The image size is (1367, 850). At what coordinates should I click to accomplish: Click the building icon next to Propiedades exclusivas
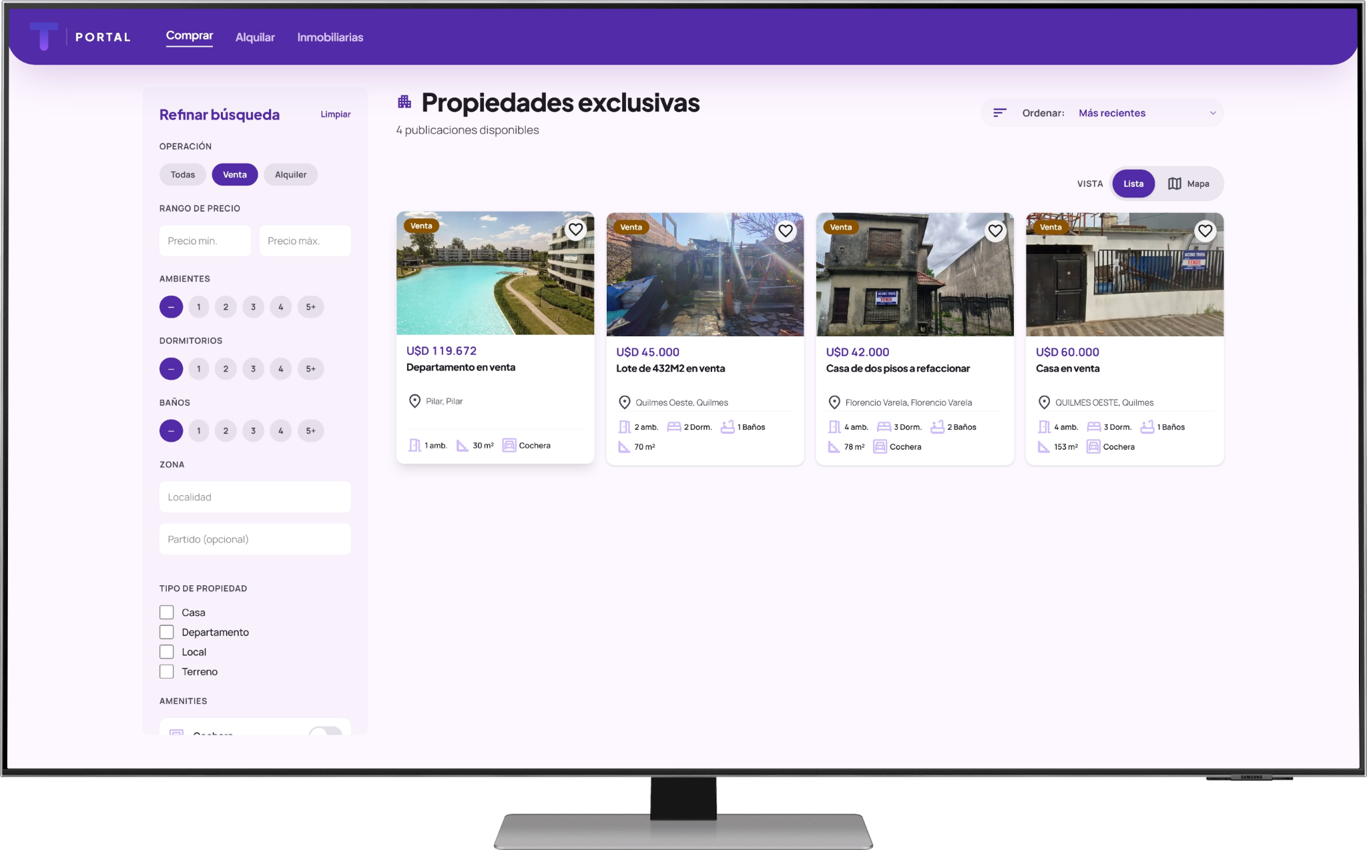[x=404, y=101]
